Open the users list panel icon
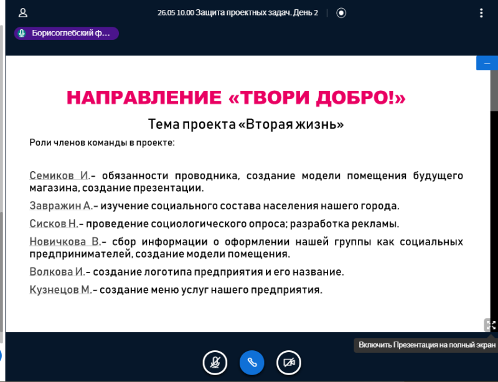Screen dimensions: 498x382 [x=23, y=13]
